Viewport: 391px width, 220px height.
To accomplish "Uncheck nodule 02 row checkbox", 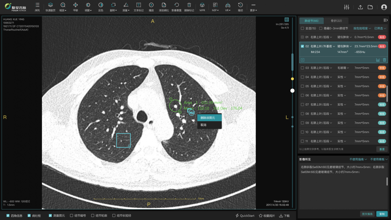I will point(303,46).
